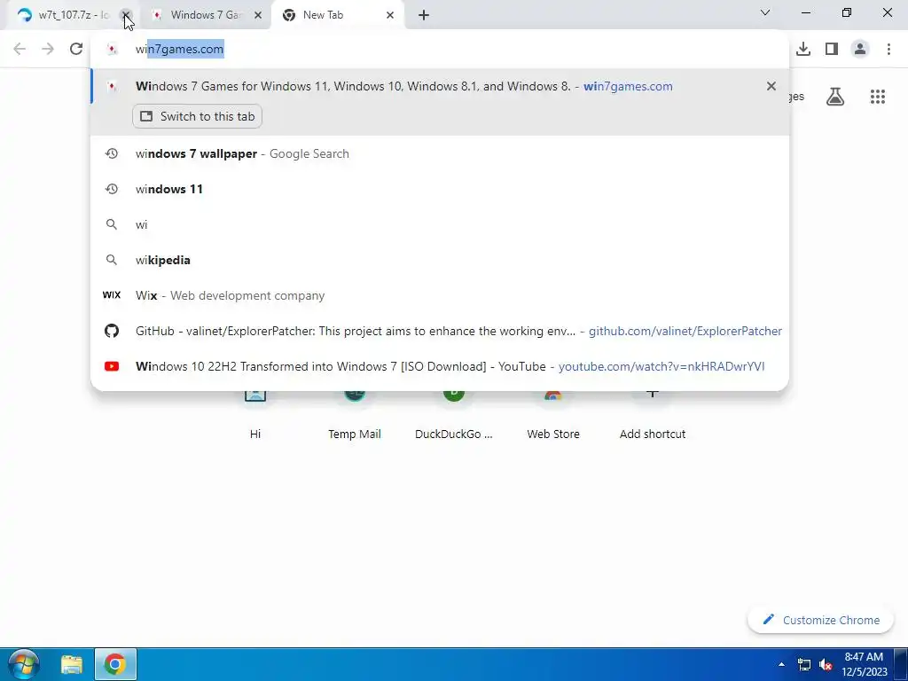Pick the wikipedia search suggestion
This screenshot has height=681, width=908.
(x=440, y=260)
